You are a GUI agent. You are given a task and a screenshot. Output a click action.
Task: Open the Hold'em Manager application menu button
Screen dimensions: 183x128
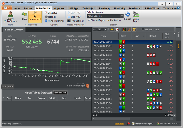(7, 8)
